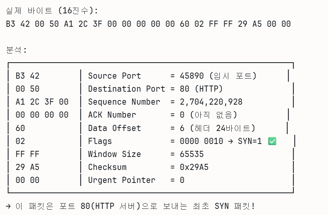328x215 pixels.
Task: Click the checksum value 0x29A5
Action: [194, 167]
